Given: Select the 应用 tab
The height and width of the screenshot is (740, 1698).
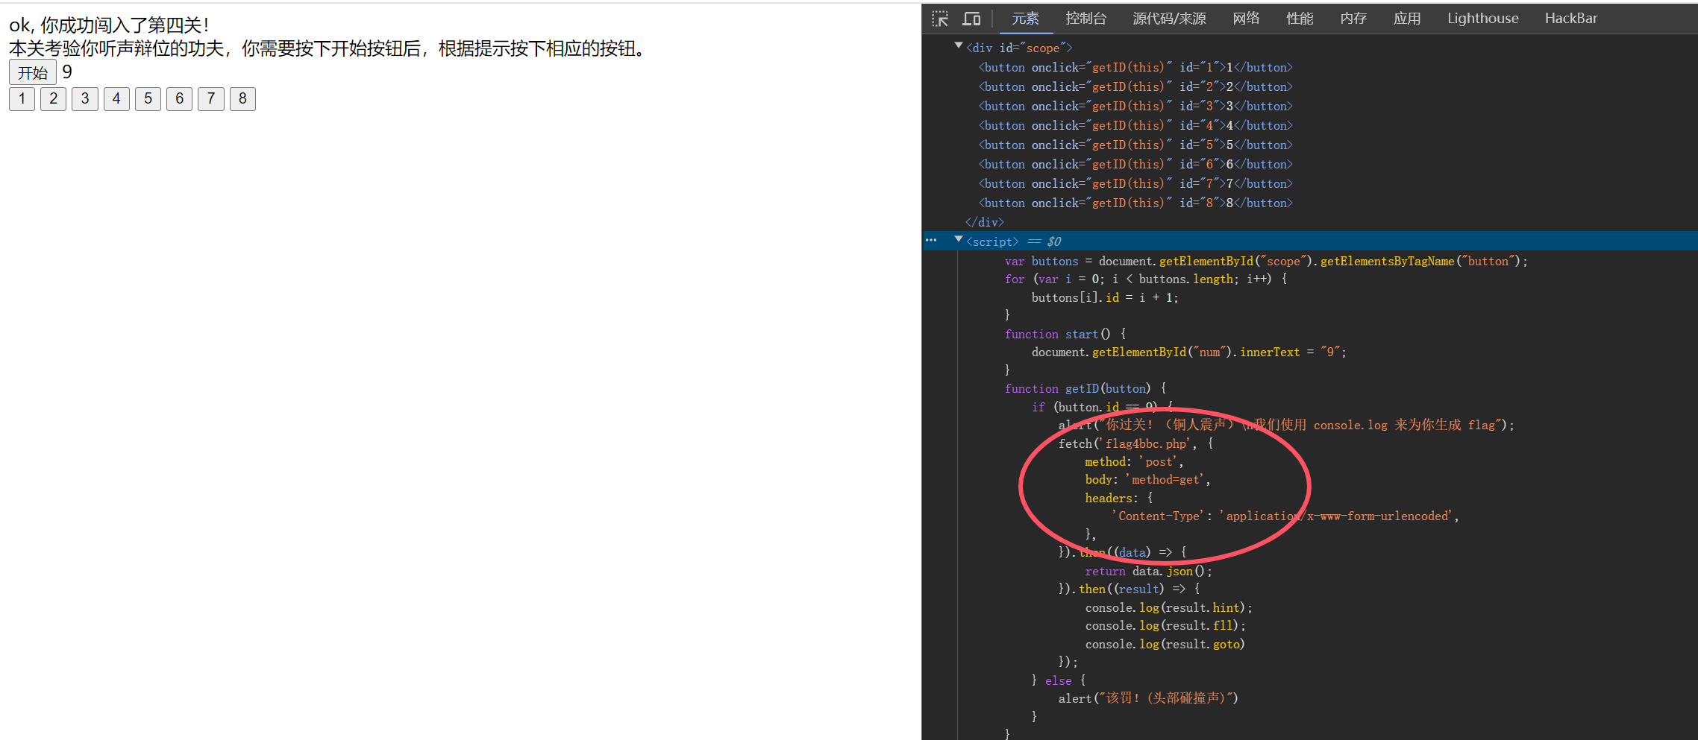Looking at the screenshot, I should [1407, 19].
